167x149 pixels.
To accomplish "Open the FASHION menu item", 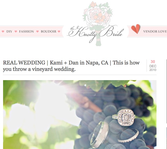I will coord(26,31).
